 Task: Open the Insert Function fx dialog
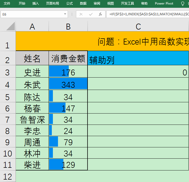point(100,14)
